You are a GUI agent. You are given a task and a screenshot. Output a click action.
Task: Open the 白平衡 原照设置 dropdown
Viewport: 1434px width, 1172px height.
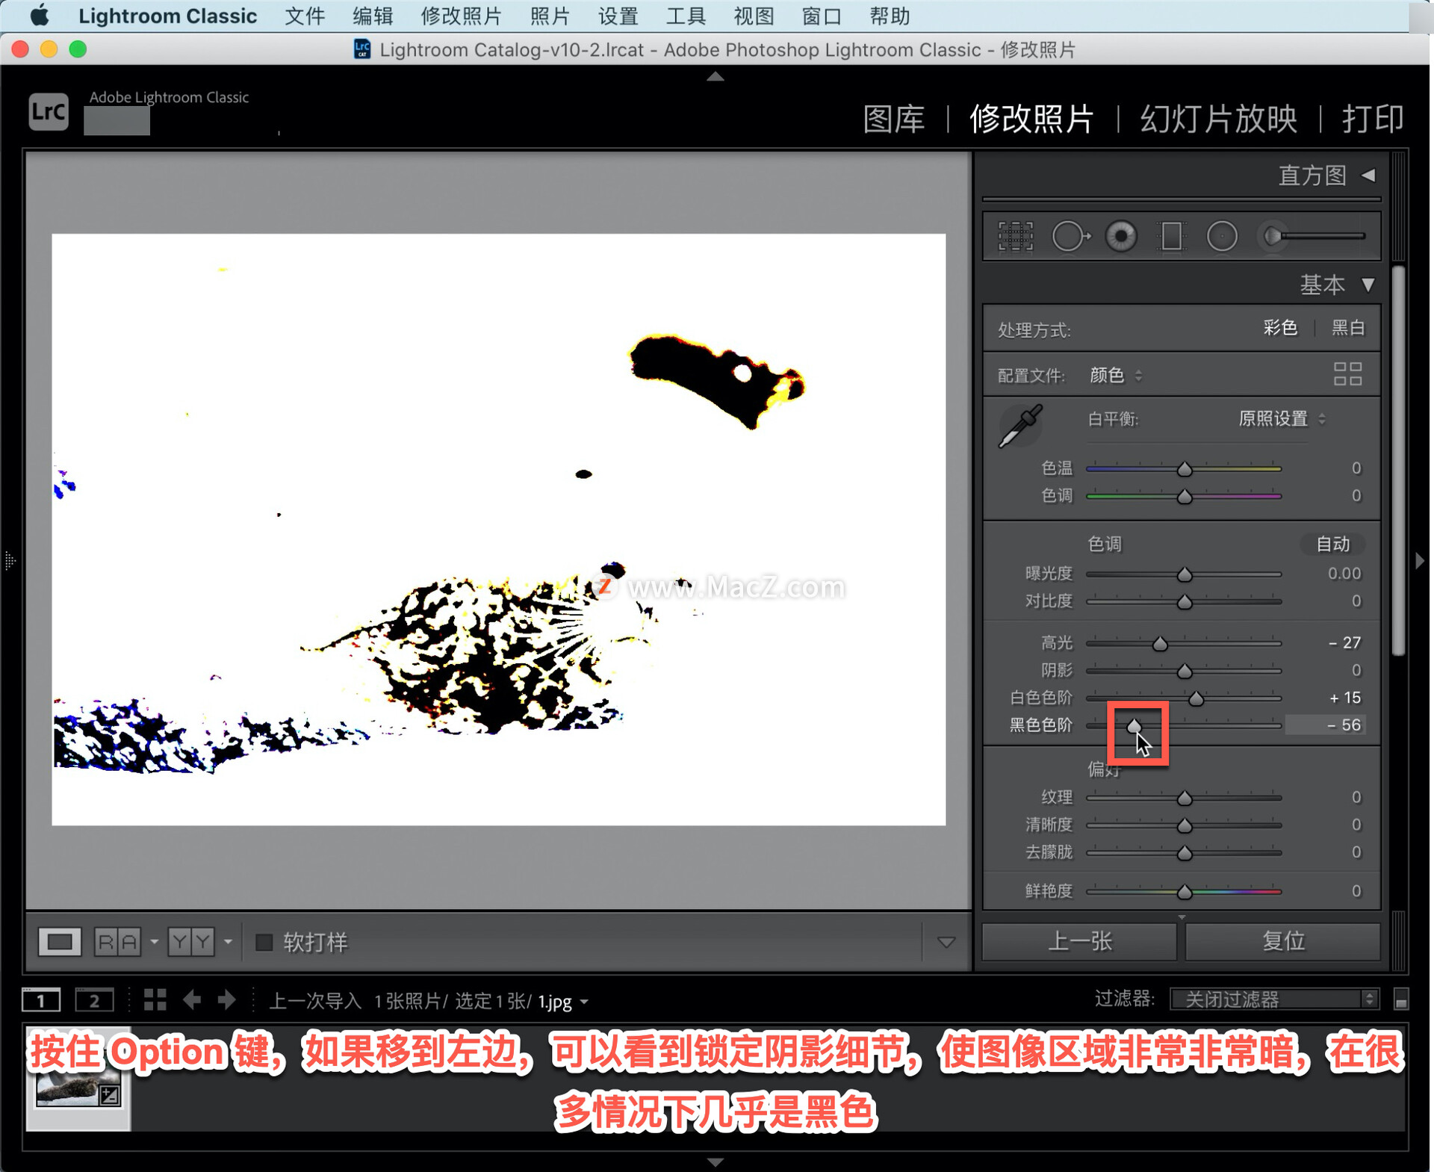pyautogui.click(x=1284, y=420)
